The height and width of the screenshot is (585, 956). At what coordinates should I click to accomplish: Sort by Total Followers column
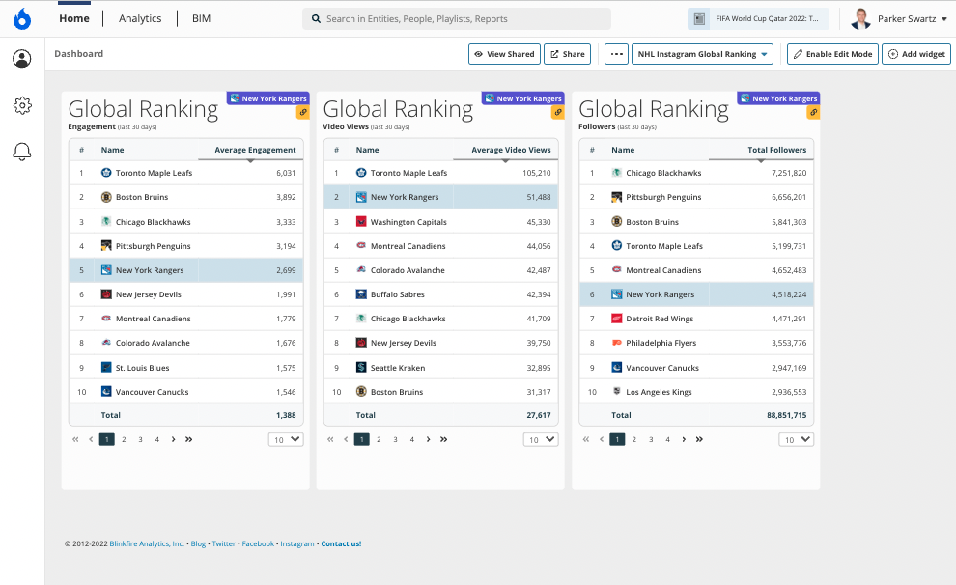click(x=776, y=150)
